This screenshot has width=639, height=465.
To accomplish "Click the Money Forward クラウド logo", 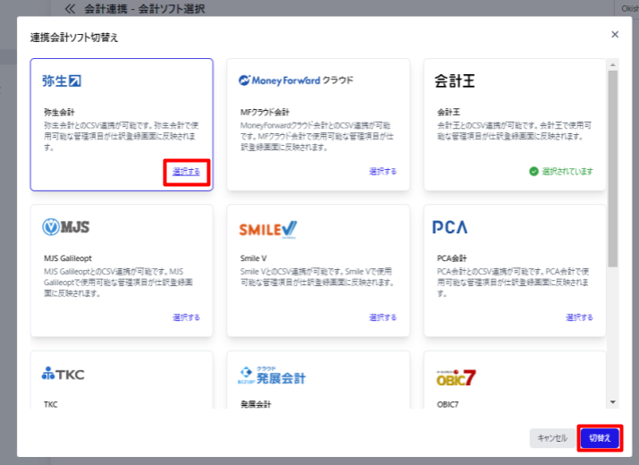I will (x=296, y=80).
